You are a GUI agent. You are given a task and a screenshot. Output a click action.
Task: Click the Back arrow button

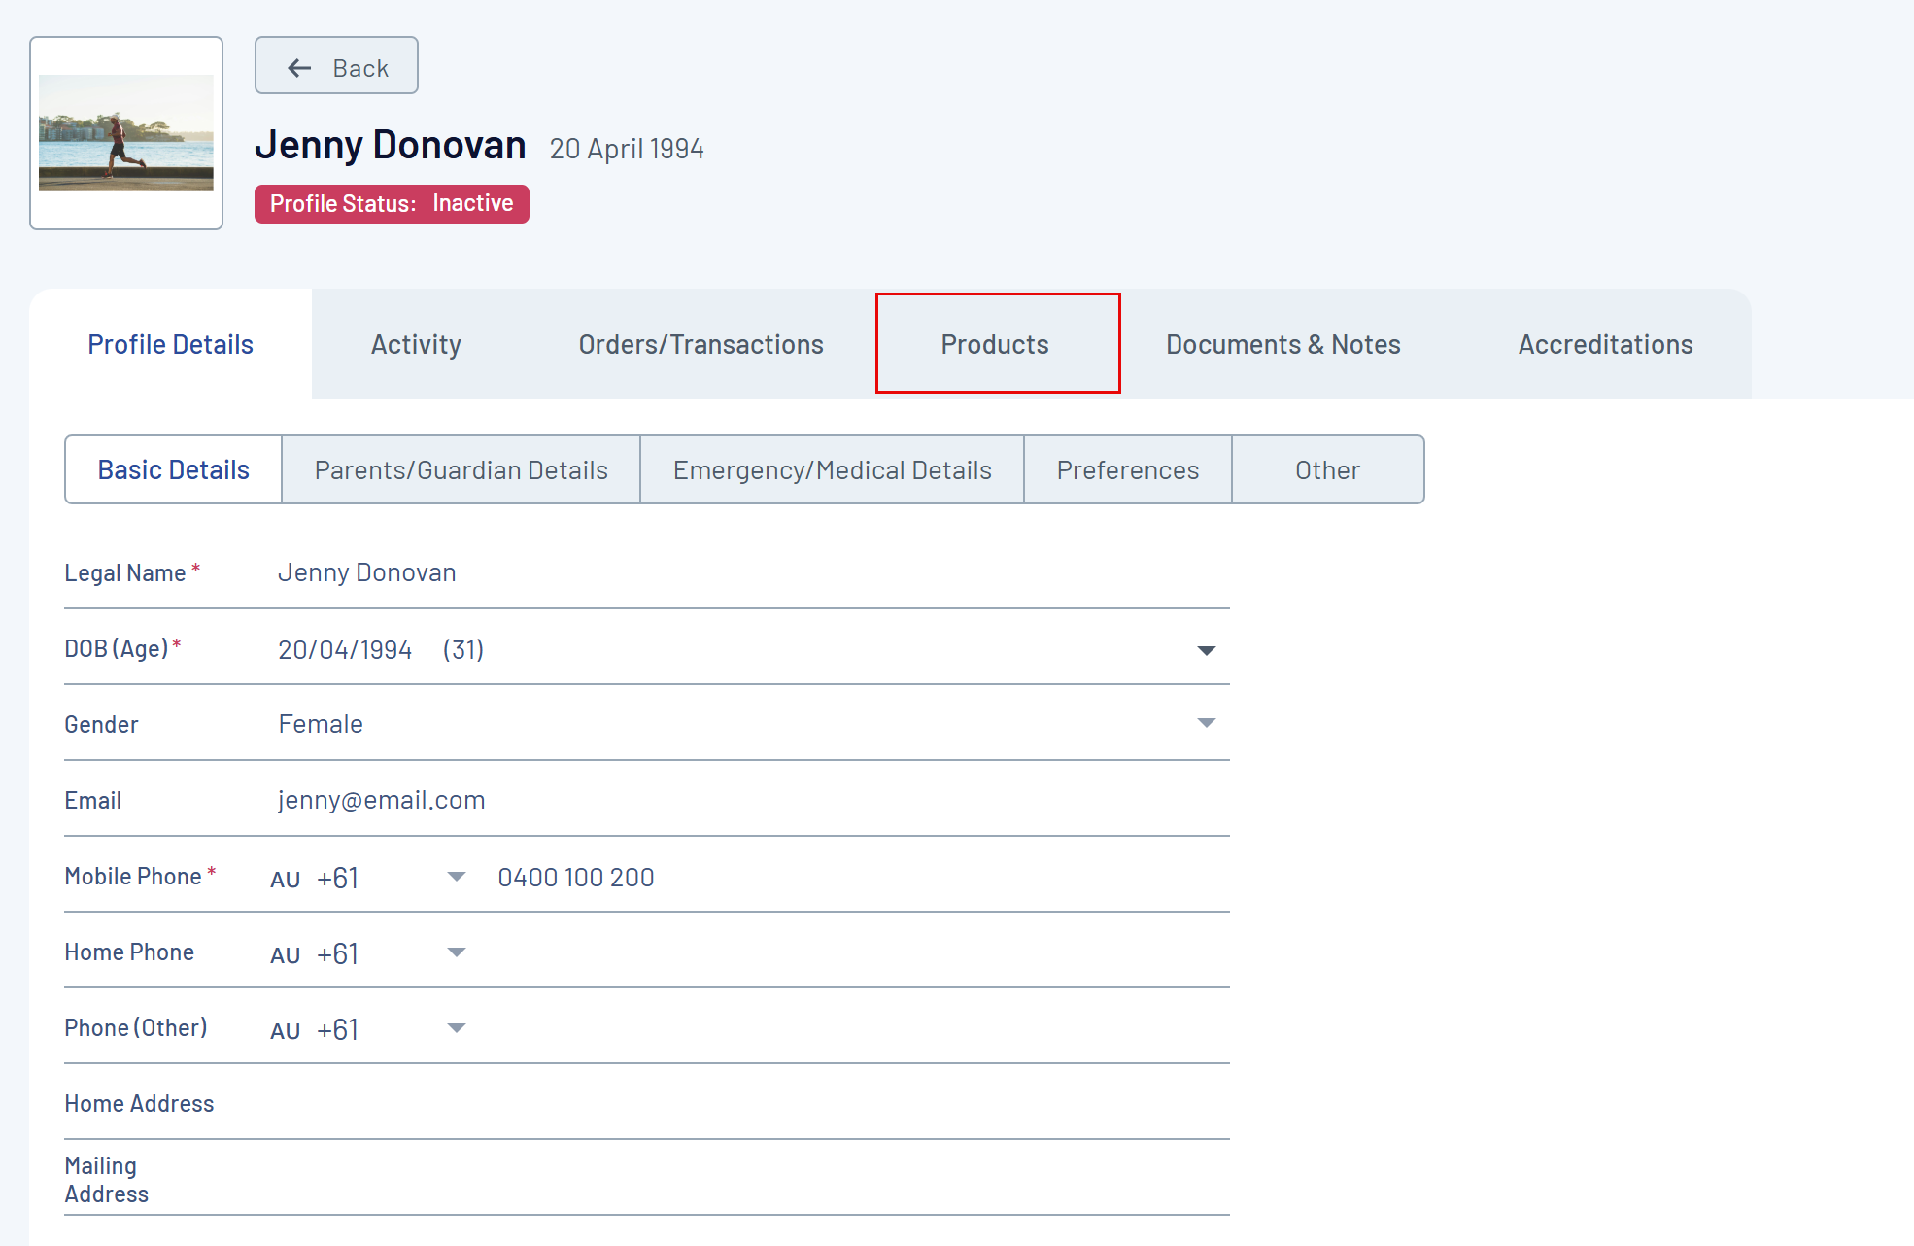[x=336, y=66]
